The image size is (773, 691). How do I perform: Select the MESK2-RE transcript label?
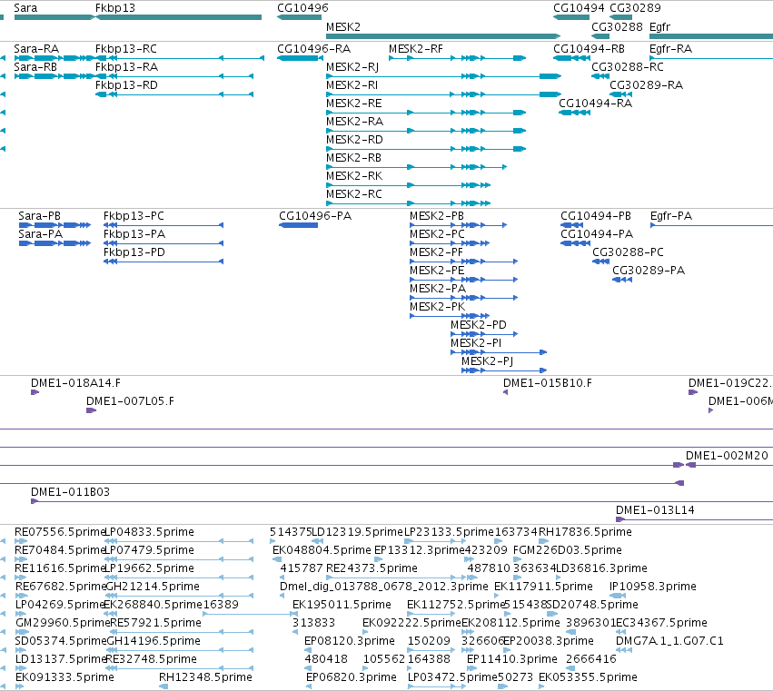tap(353, 104)
